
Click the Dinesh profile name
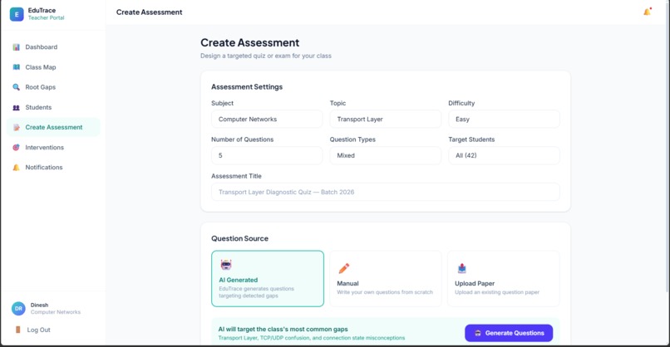[x=39, y=305]
